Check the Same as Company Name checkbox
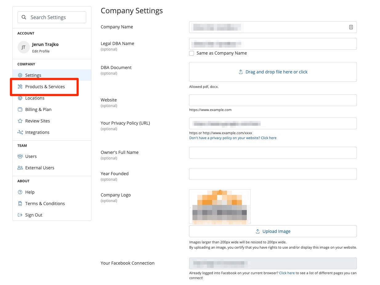 tap(192, 53)
